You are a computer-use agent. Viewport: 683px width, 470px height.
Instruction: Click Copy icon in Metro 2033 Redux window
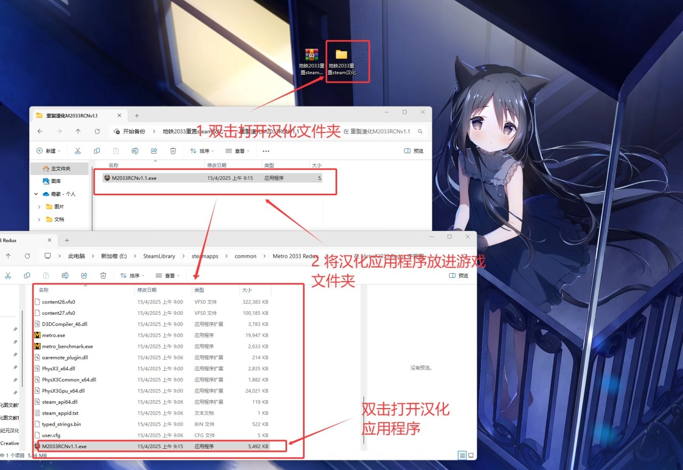coord(27,275)
